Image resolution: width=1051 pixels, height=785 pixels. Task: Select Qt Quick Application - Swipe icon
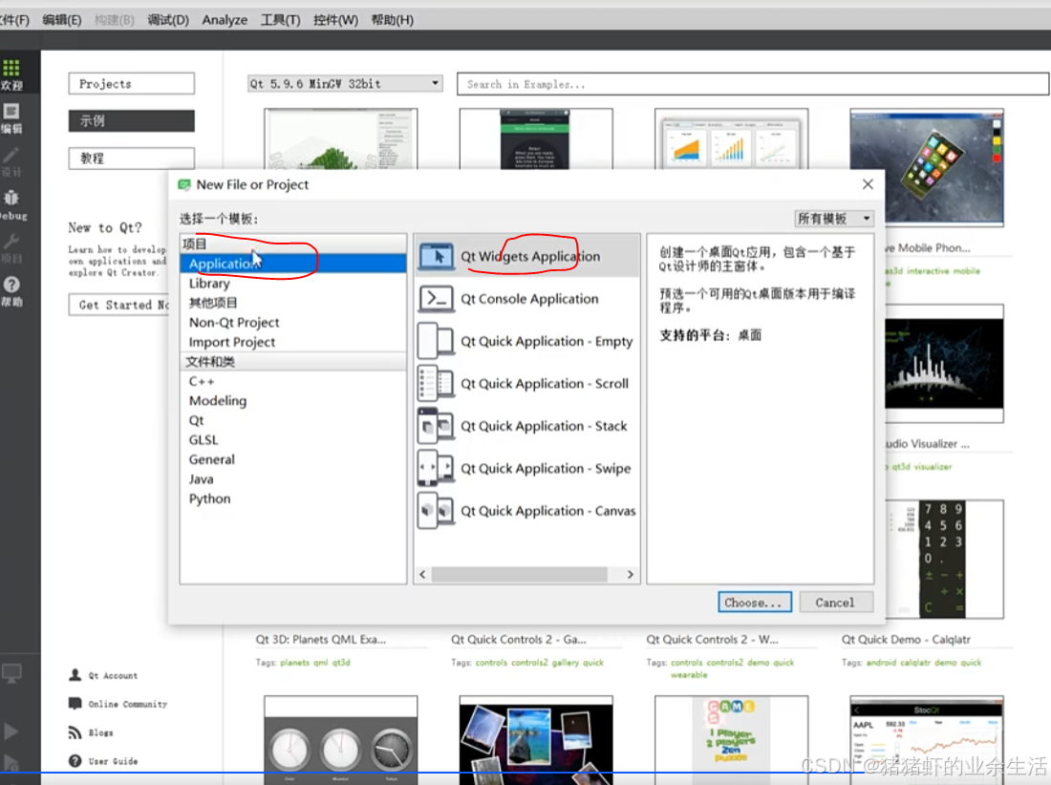tap(436, 468)
